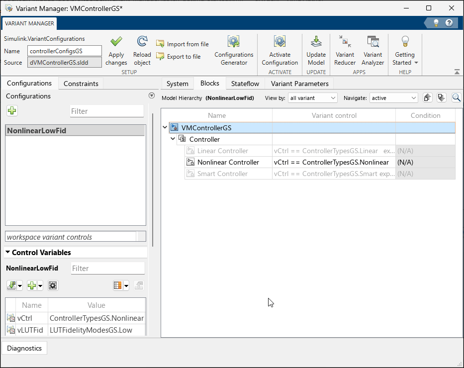This screenshot has width=464, height=368.
Task: Click the lightbulb icon in title strip
Action: 436,23
